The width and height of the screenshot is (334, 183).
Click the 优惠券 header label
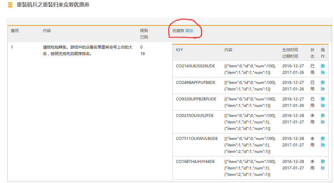178,30
